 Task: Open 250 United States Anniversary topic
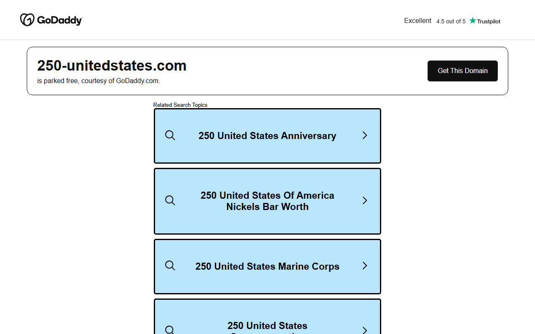click(267, 136)
